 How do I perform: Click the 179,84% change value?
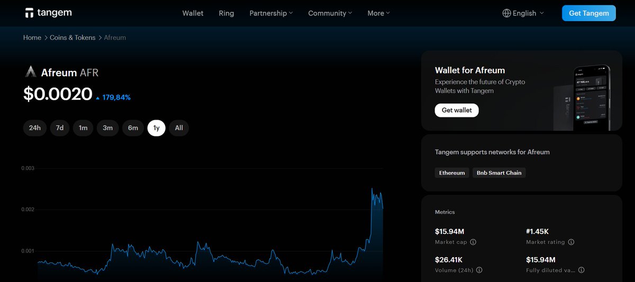[x=116, y=97]
